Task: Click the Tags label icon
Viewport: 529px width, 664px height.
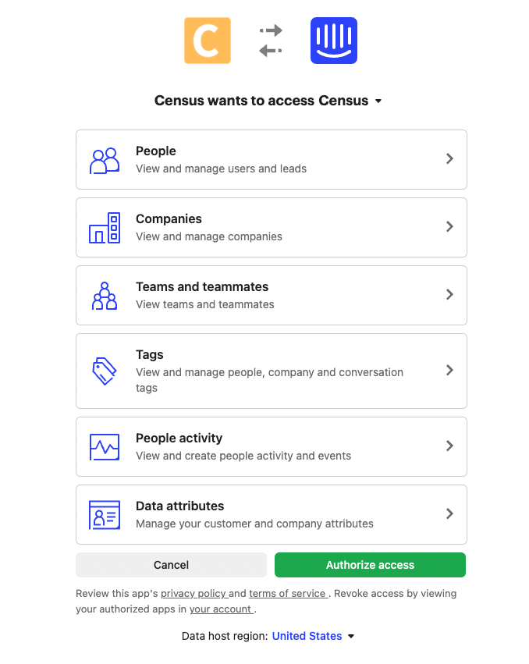Action: coord(105,371)
